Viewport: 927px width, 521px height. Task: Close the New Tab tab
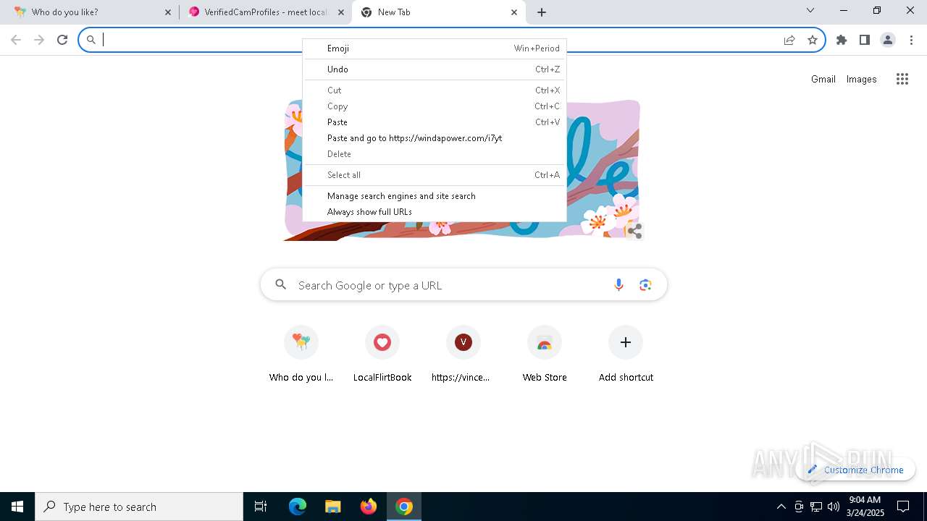point(513,12)
